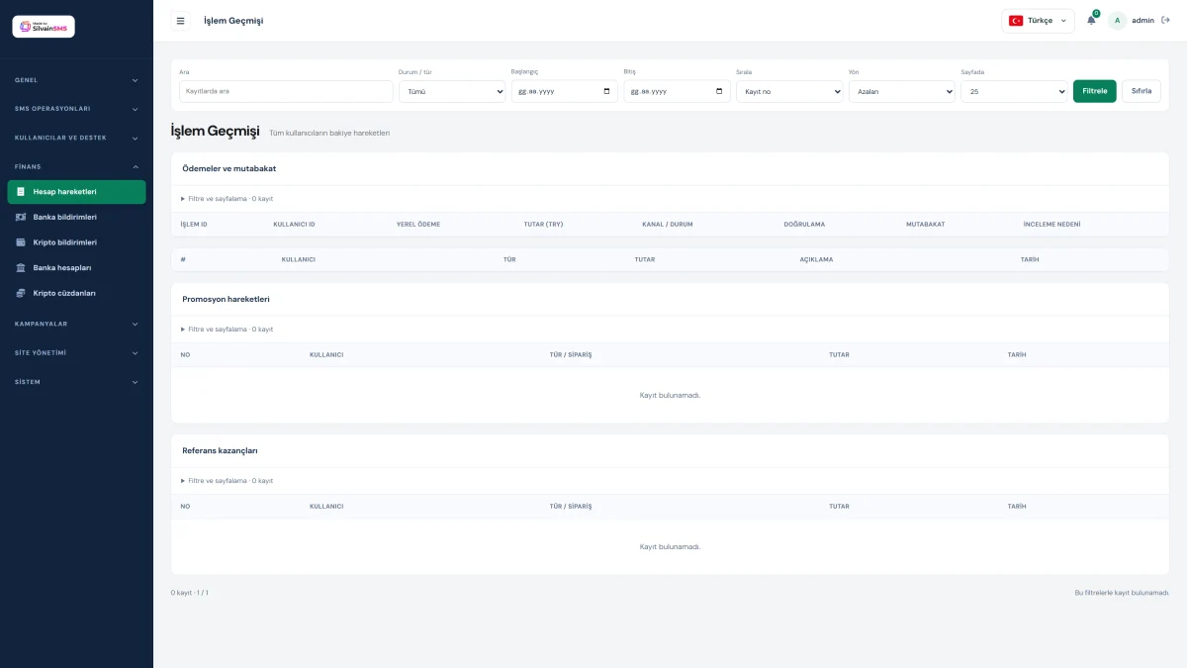Expand the Sistem sidebar section
Image resolution: width=1187 pixels, height=668 pixels.
click(76, 382)
